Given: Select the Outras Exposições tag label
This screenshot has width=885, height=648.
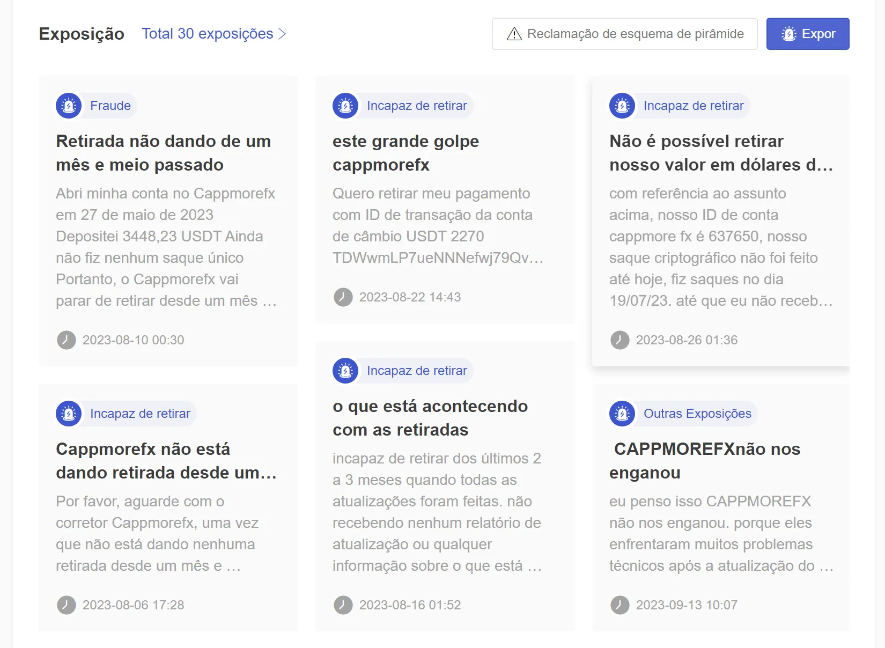Looking at the screenshot, I should 697,414.
